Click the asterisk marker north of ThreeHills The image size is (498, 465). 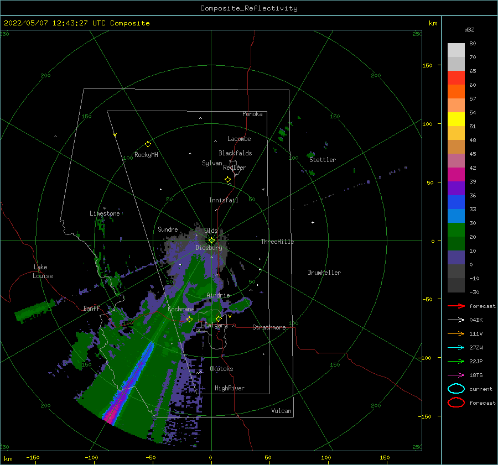263,190
